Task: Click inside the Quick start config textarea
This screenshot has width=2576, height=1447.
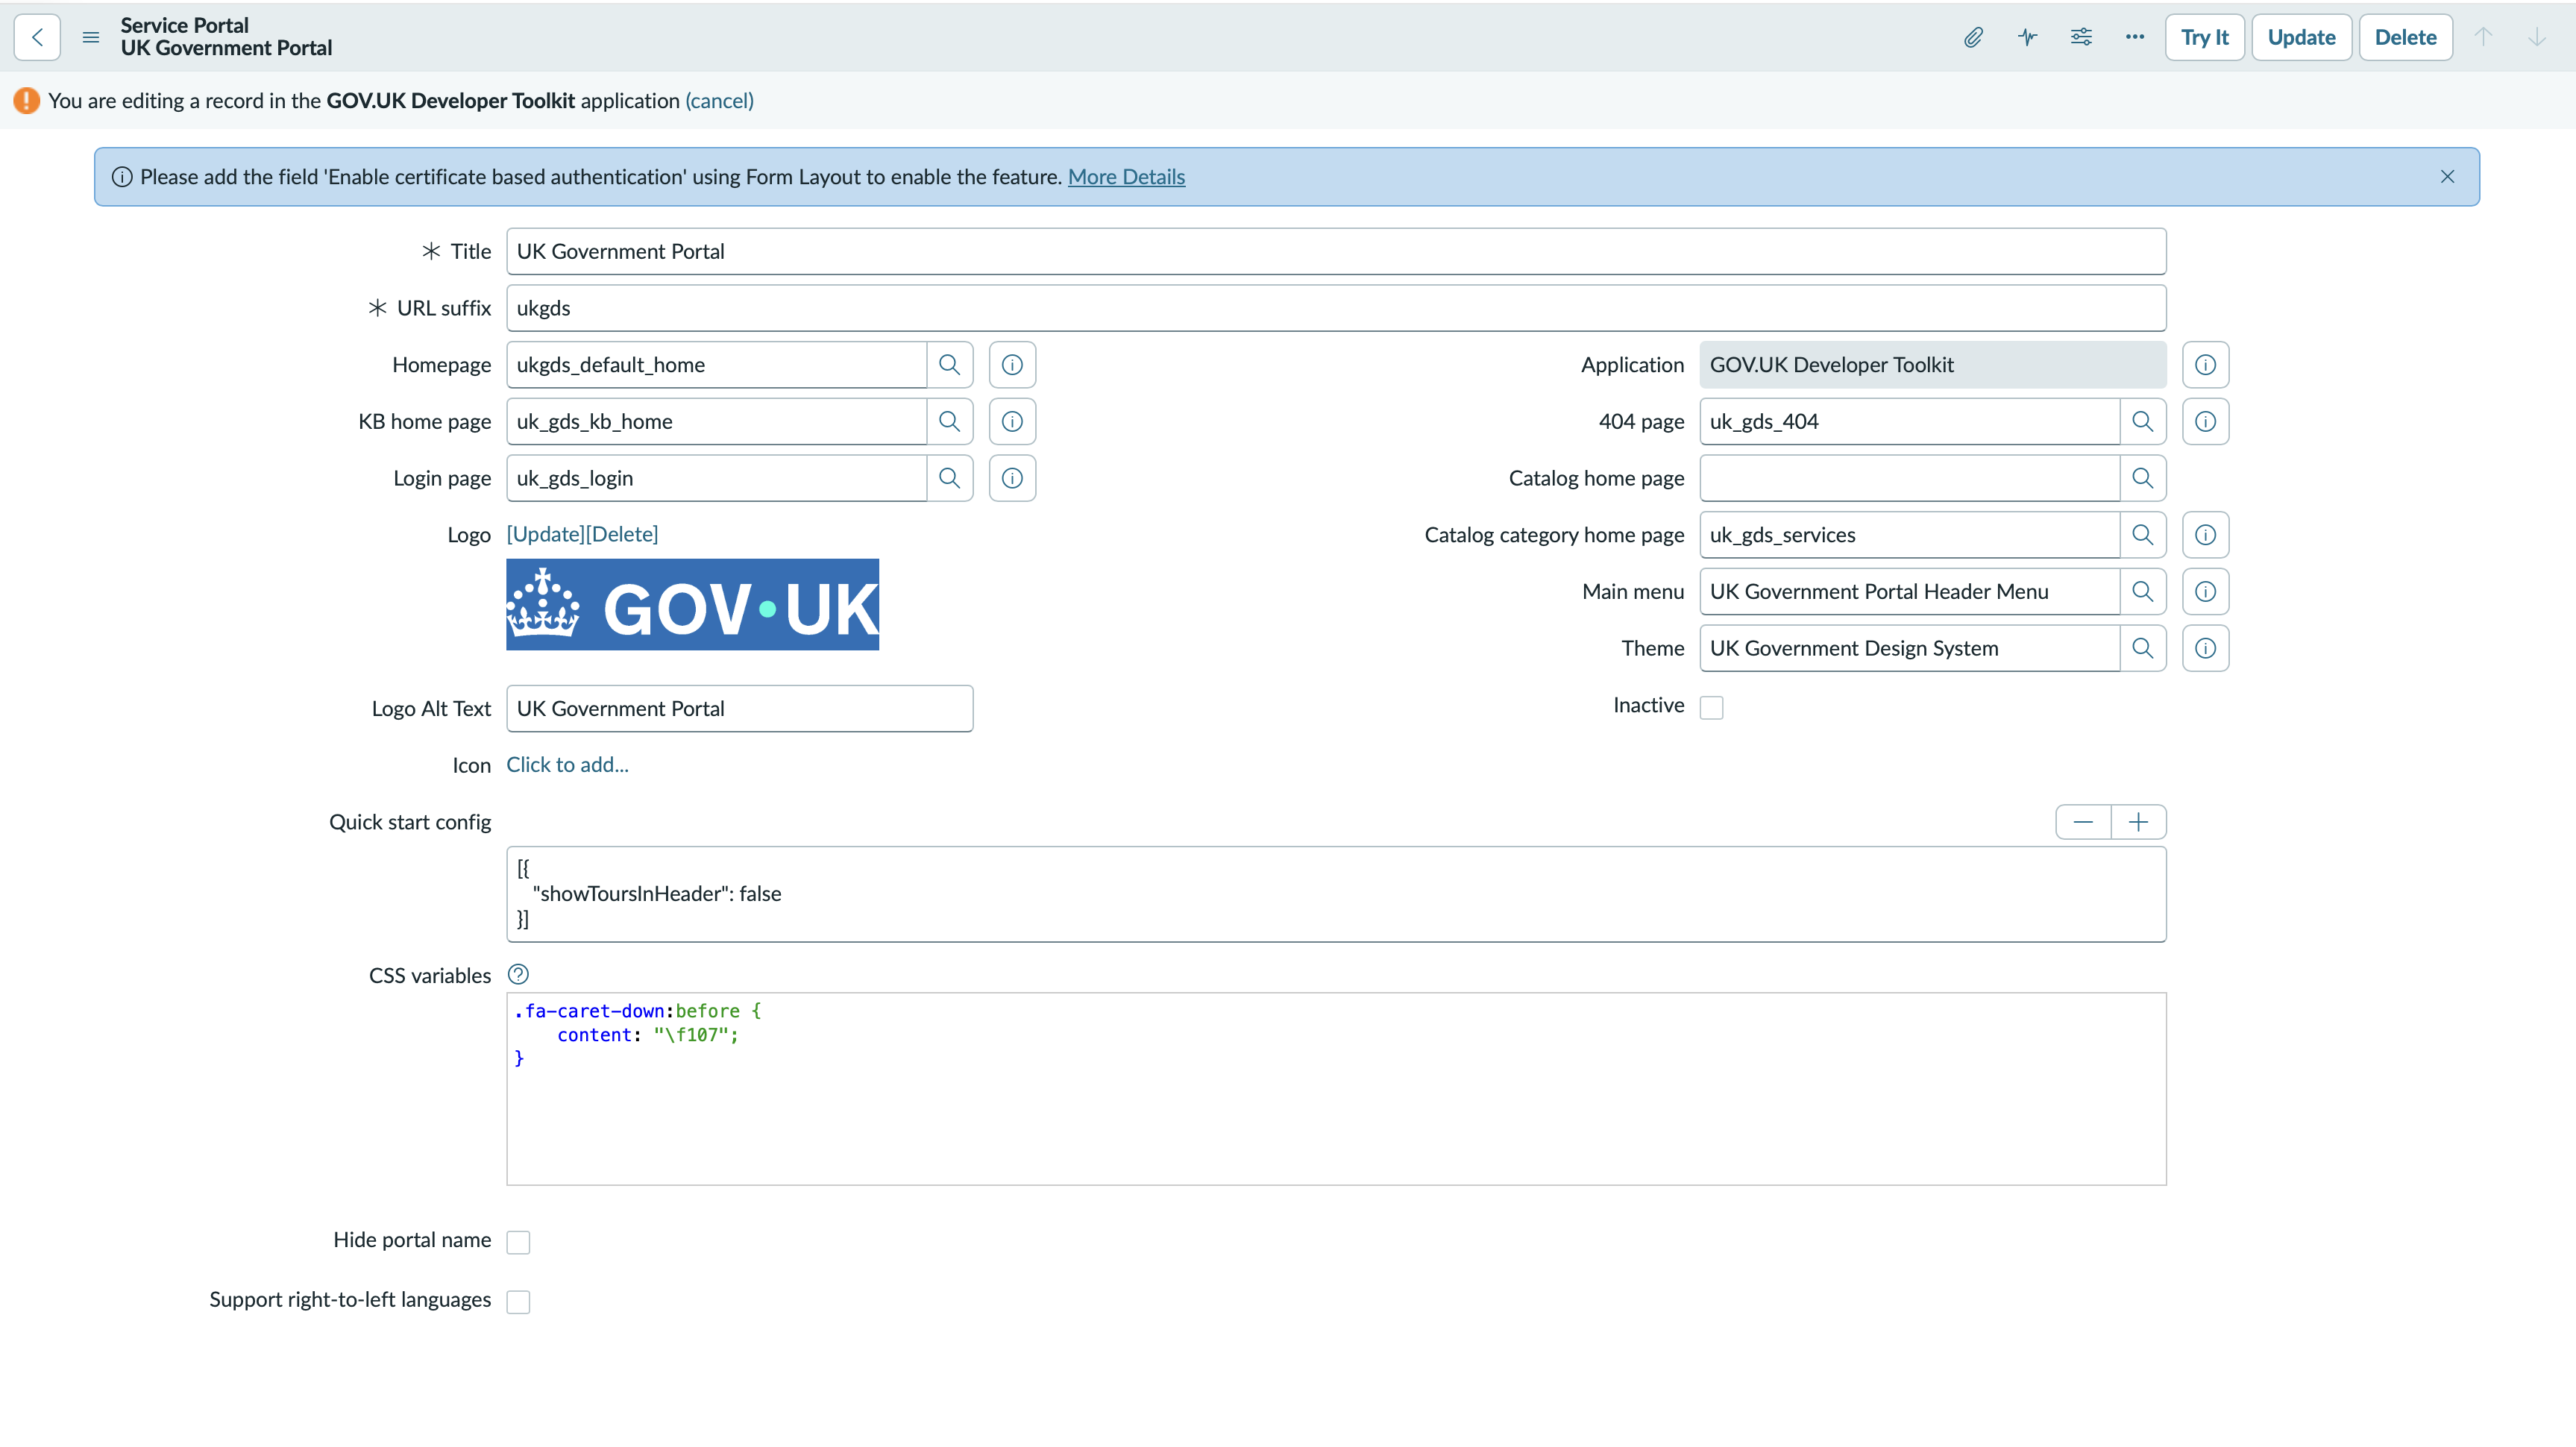Action: click(1336, 894)
